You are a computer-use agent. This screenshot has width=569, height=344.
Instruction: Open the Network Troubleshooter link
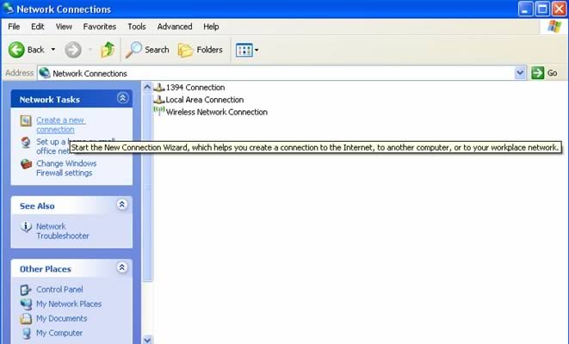[63, 230]
